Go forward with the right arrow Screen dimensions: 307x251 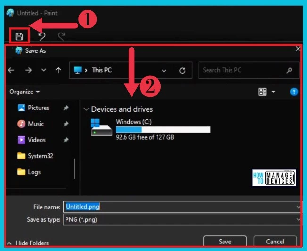click(x=29, y=70)
